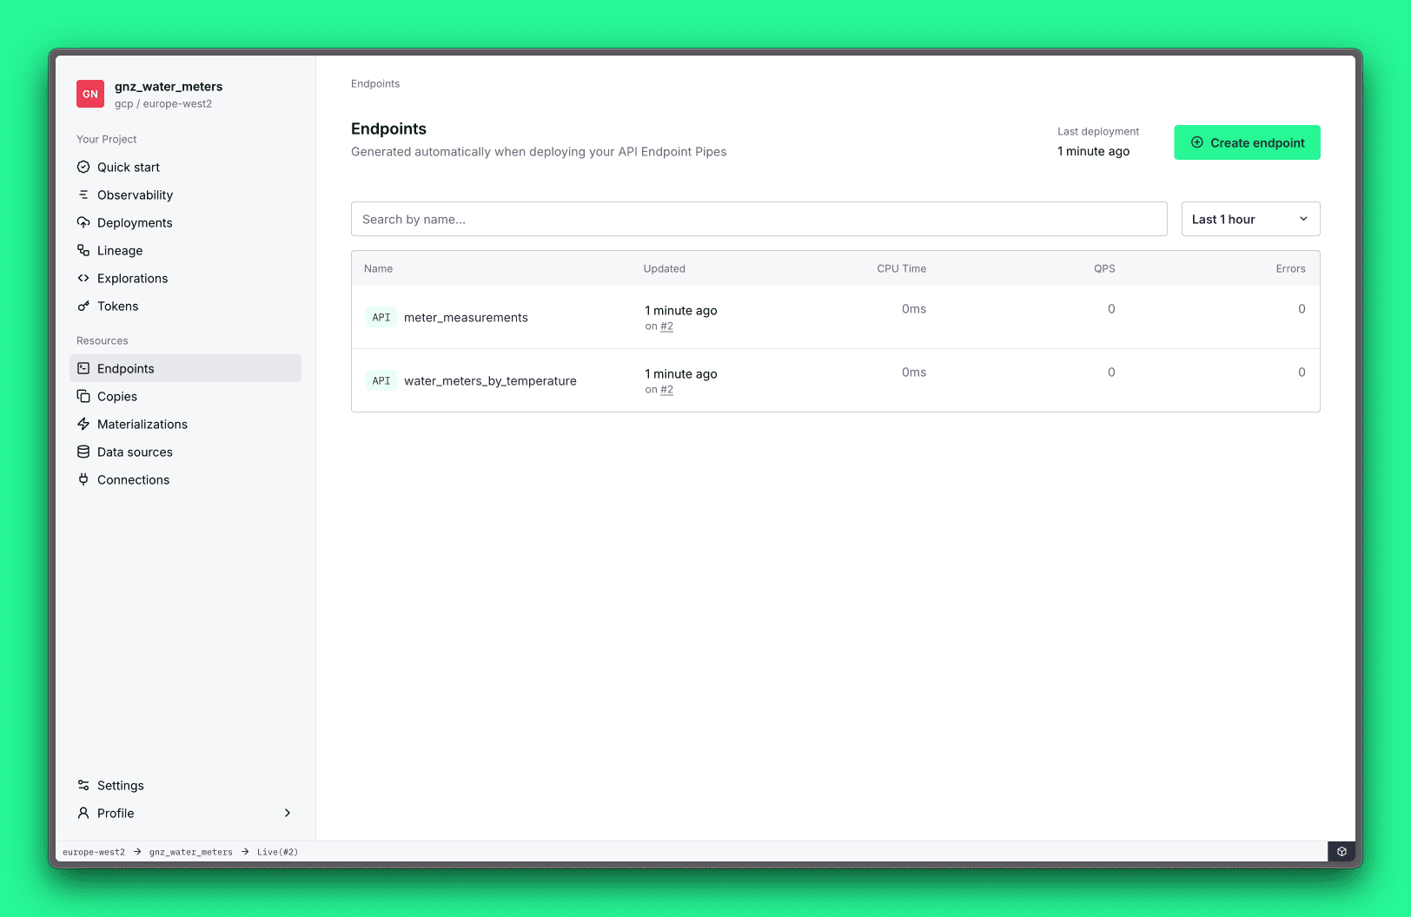Expand the Profile submenu chevron
This screenshot has height=917, width=1411.
[x=288, y=813]
